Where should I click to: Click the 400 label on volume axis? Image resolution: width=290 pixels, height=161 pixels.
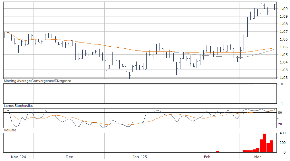tap(282, 133)
